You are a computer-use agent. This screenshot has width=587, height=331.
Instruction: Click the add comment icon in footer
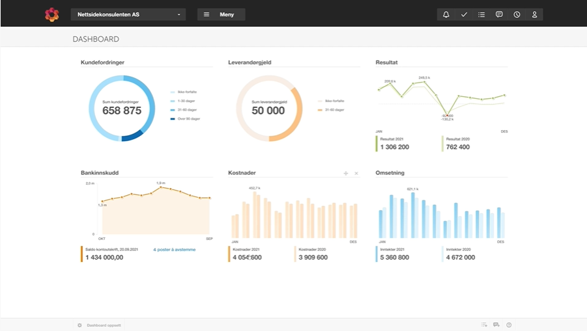(x=496, y=325)
